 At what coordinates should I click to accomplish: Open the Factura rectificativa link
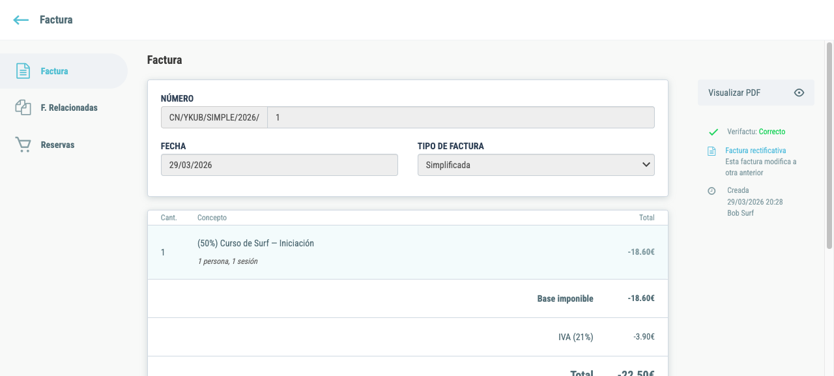coord(755,151)
